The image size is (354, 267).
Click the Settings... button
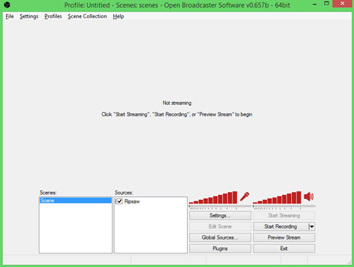pyautogui.click(x=220, y=215)
